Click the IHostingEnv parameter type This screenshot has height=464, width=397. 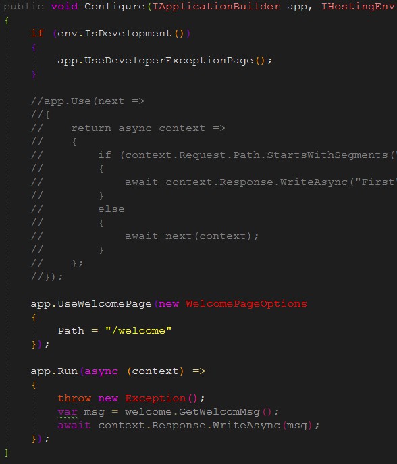click(x=359, y=7)
